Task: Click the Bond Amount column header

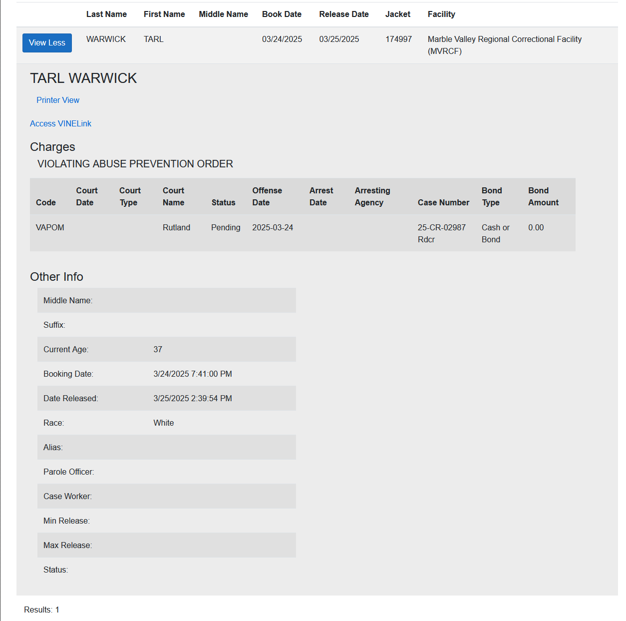Action: point(543,196)
